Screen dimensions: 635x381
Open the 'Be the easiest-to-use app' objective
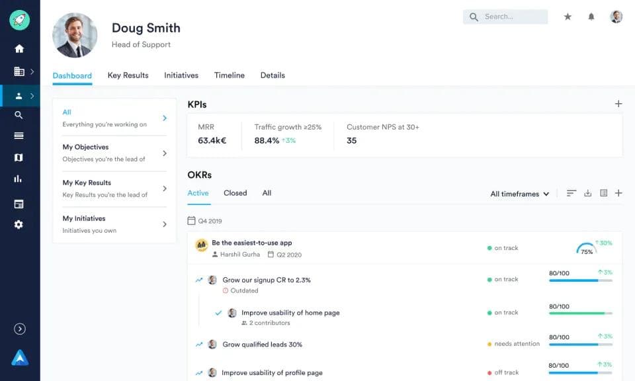tap(251, 243)
